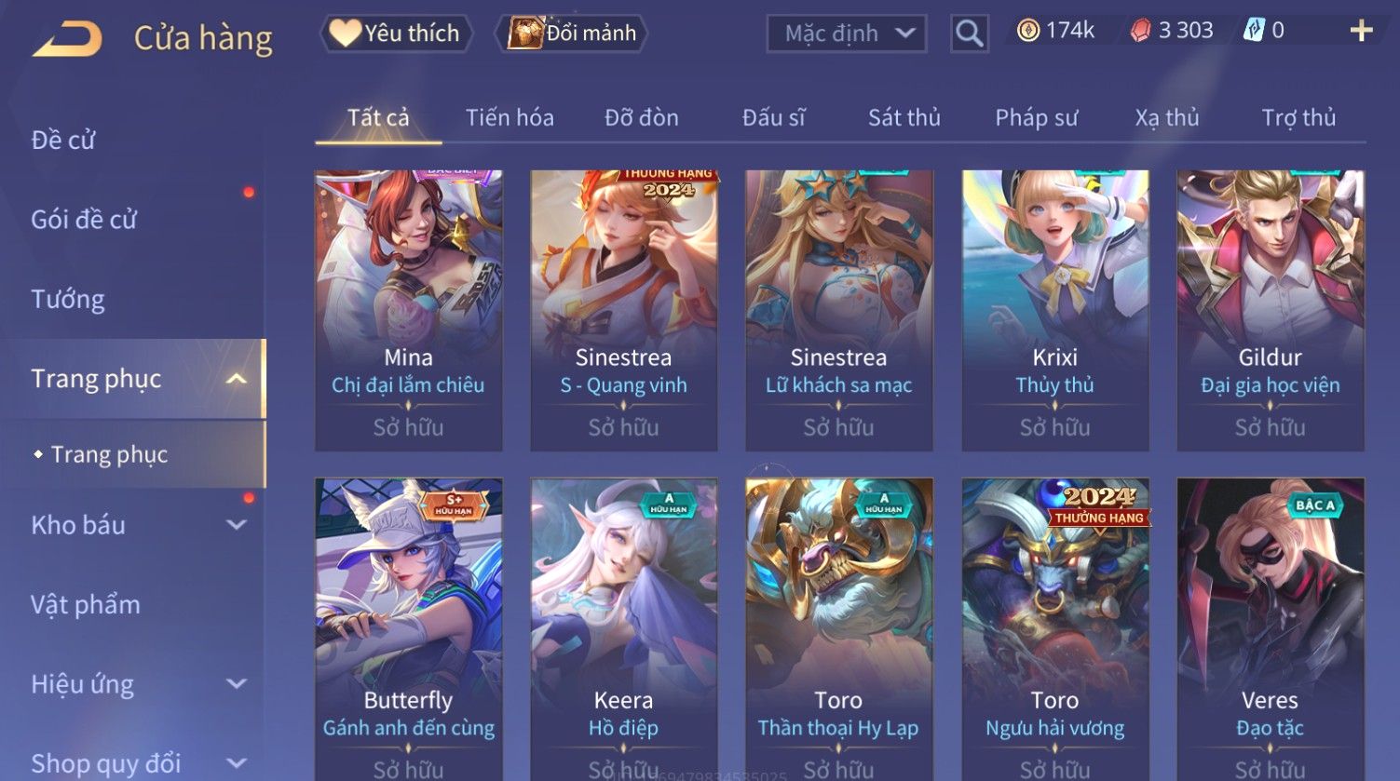Click the red ruby currency icon
The image size is (1400, 781).
pos(1140,31)
